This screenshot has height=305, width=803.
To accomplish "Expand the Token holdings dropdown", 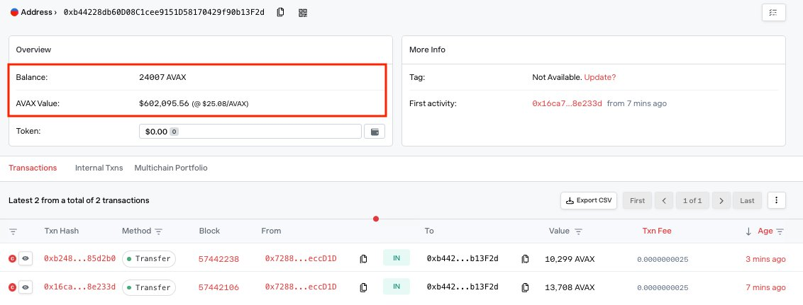I will pyautogui.click(x=250, y=132).
